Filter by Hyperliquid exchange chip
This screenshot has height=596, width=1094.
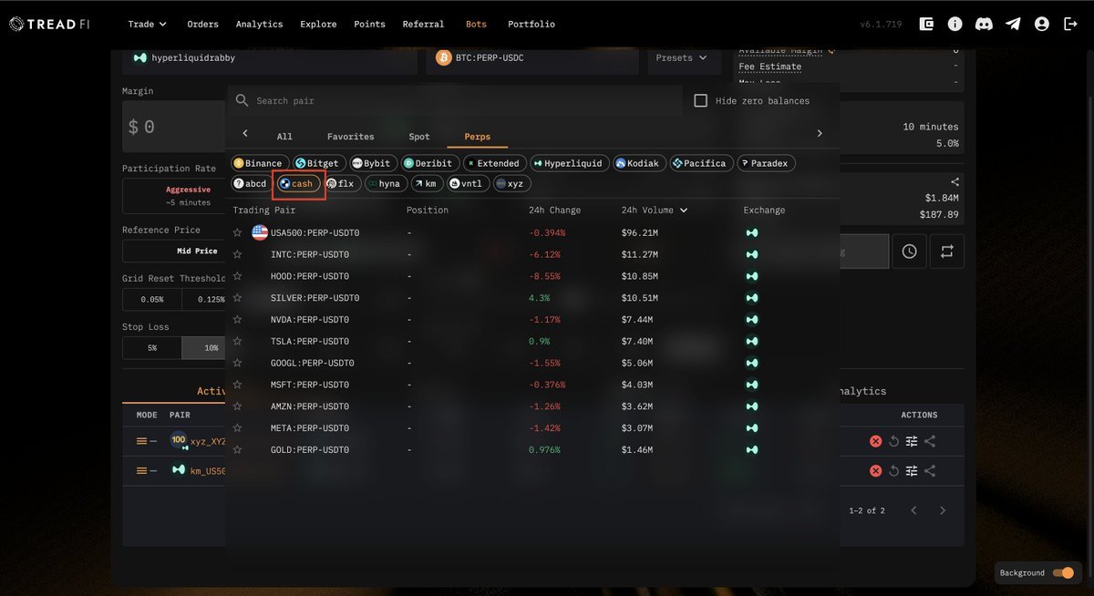coord(568,163)
